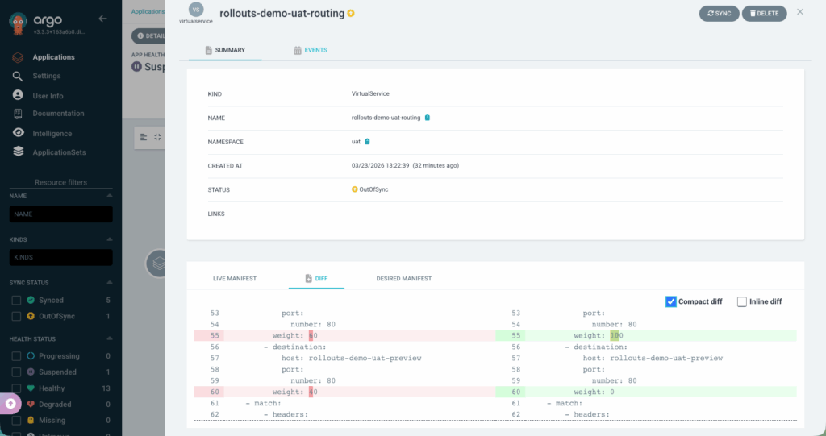Click the 'VirtualService' kind value

(x=370, y=93)
